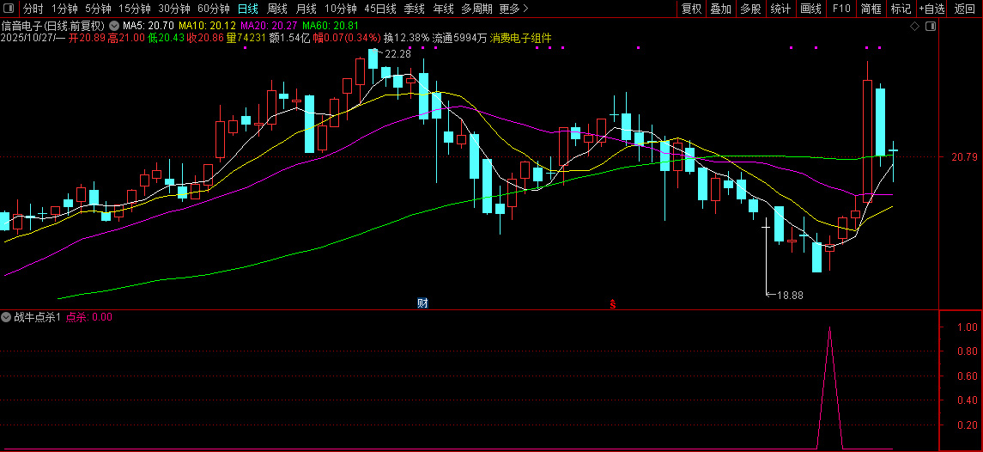Click the red S marker on the time axis
The width and height of the screenshot is (983, 452).
[x=613, y=304]
